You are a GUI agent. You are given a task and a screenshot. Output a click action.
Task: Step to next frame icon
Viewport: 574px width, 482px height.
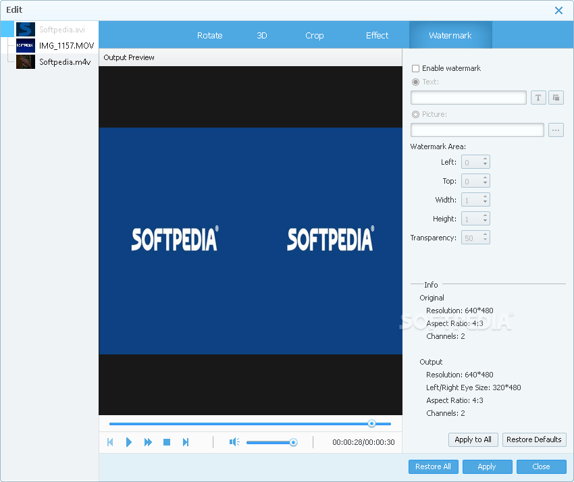point(186,442)
